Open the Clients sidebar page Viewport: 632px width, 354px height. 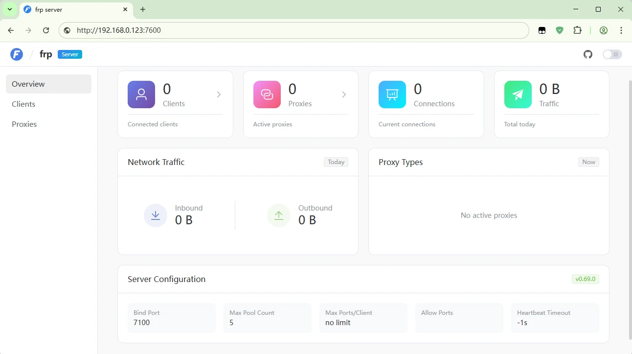48,104
